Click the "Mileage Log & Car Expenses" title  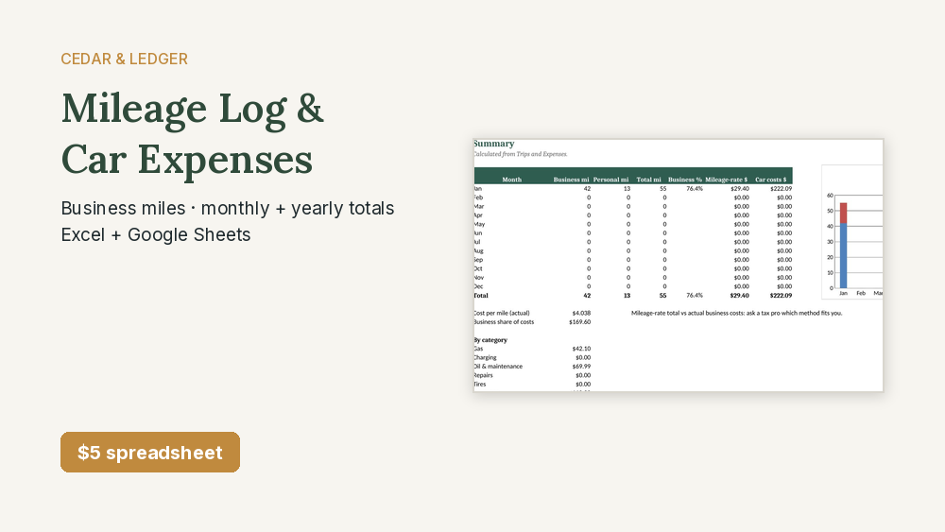193,134
